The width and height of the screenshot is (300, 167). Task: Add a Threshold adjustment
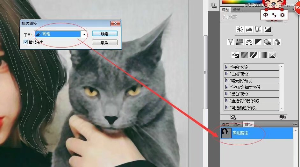(x=254, y=55)
